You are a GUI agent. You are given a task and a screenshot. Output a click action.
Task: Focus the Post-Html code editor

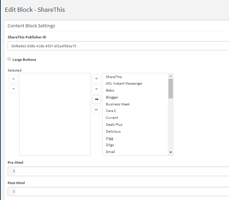point(118,192)
